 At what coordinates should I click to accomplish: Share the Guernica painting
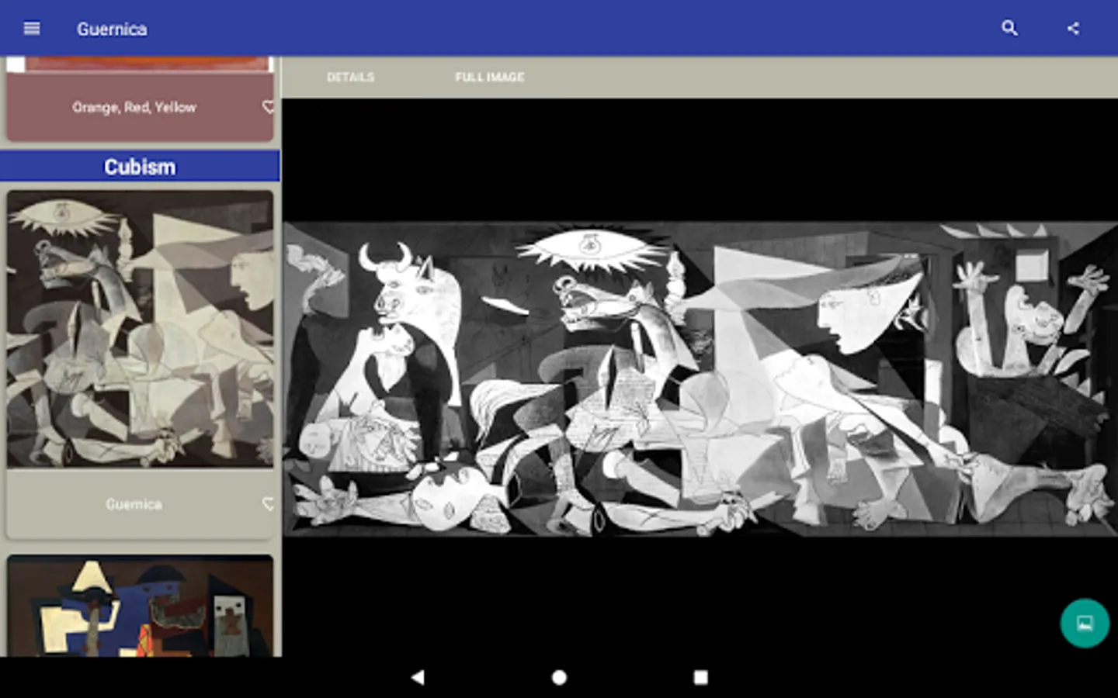[x=1073, y=29]
